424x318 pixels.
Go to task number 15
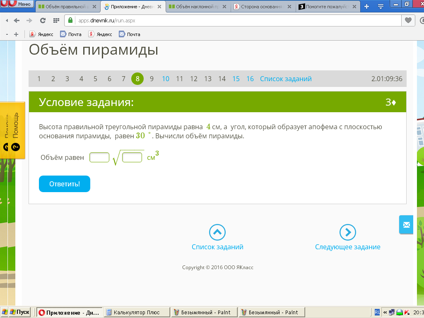pyautogui.click(x=236, y=79)
